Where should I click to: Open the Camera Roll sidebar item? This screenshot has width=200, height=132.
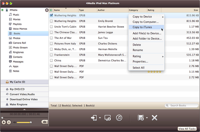19,43
